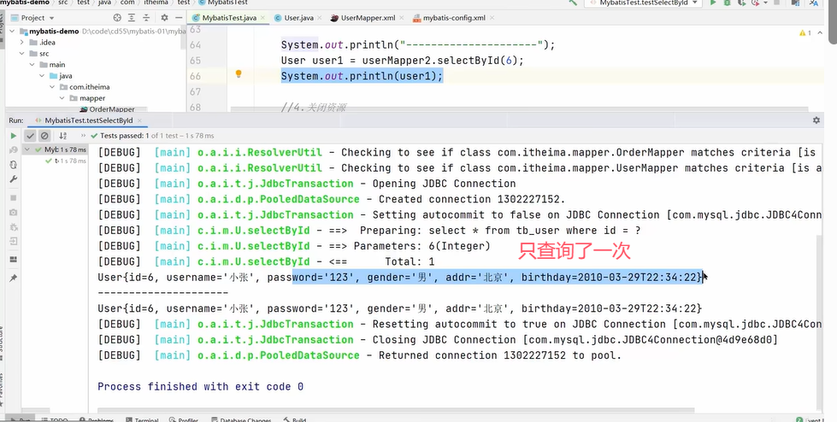837x422 pixels.
Task: Click the translate icon in top toolbar
Action: click(814, 3)
